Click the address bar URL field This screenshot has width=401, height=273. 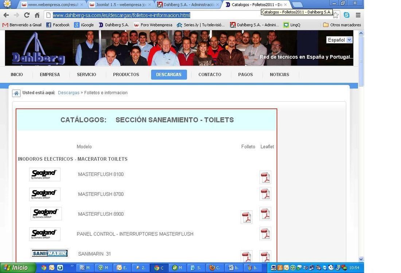[192, 15]
